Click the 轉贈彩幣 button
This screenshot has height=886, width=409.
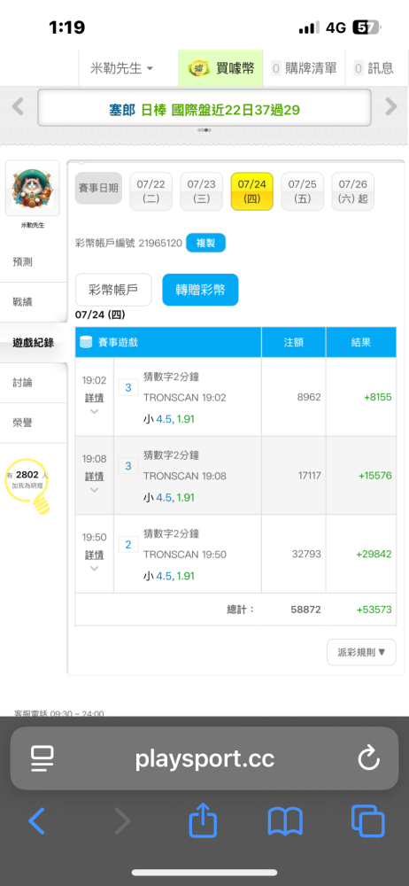200,290
